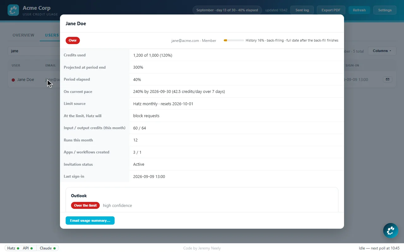
Task: Click the Refresh button
Action: [359, 10]
